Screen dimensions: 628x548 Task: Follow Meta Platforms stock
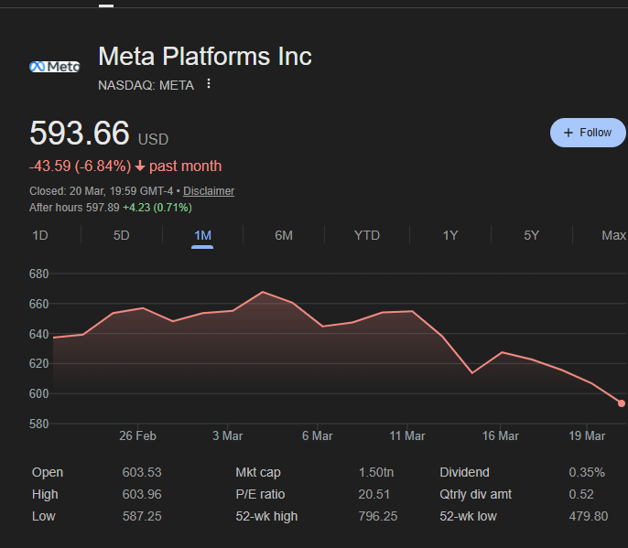point(588,133)
